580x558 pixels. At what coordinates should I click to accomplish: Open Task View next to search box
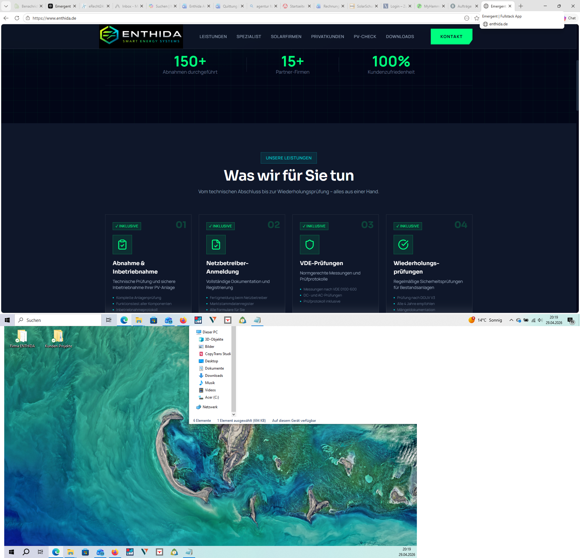pos(109,320)
